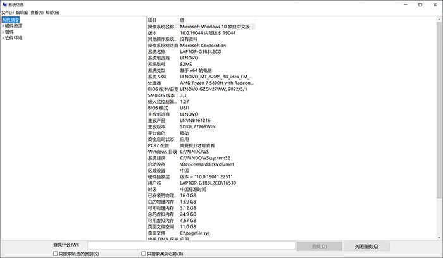The image size is (443, 258).
Task: Expand the 组件 tree node
Action: click(3, 32)
